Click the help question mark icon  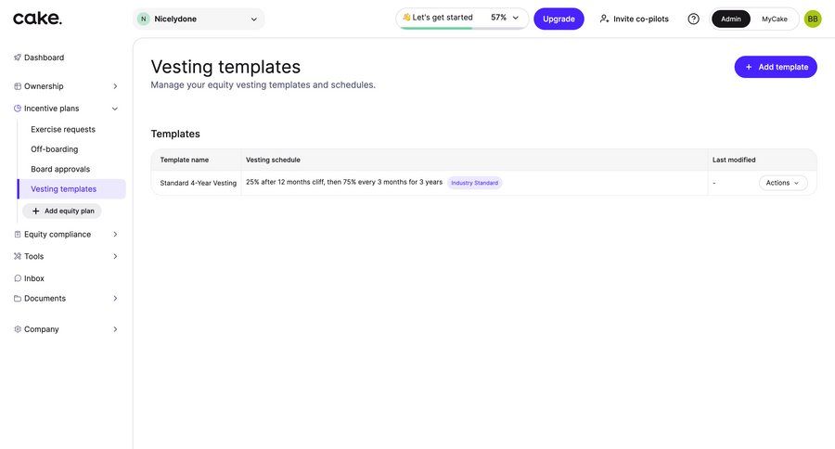(x=693, y=19)
